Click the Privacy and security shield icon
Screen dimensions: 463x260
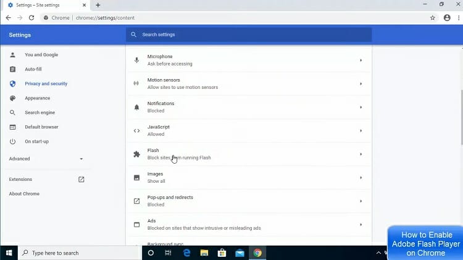click(12, 83)
